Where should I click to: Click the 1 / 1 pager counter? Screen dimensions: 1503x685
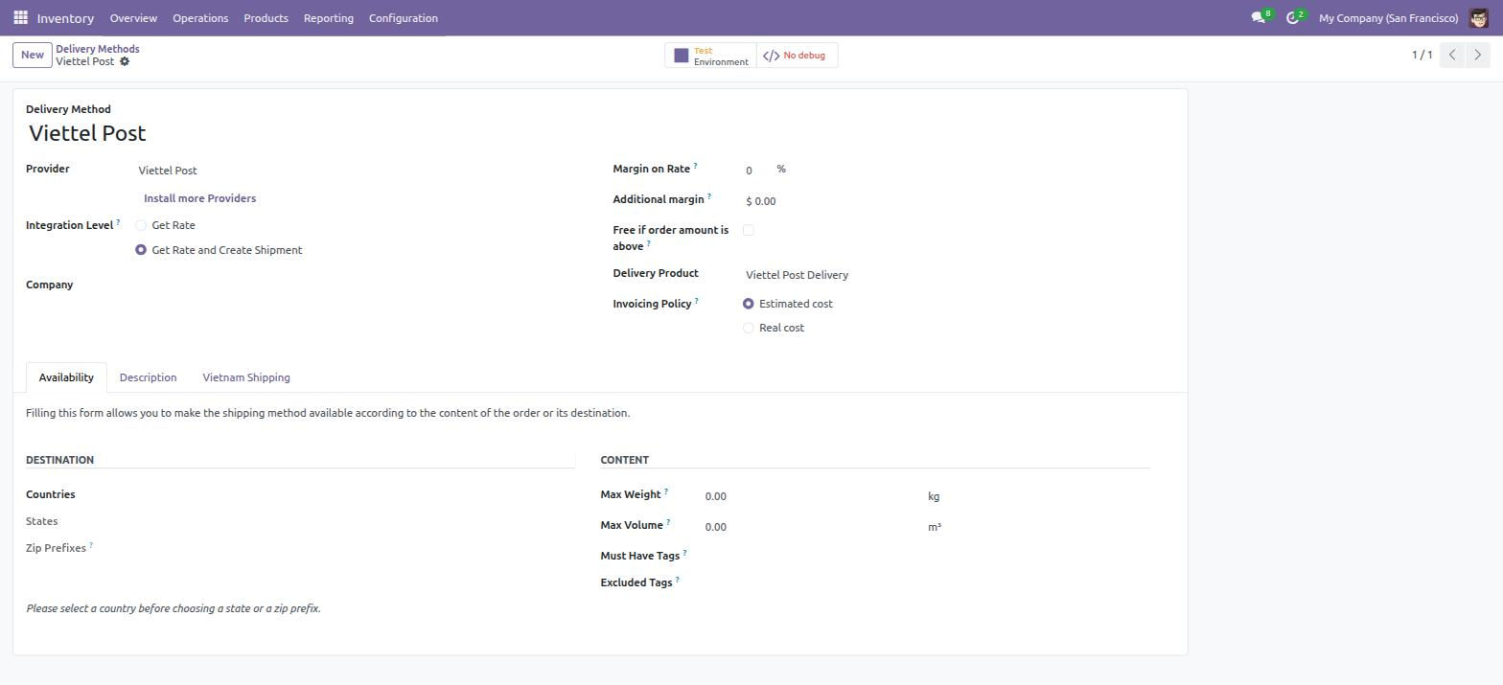coord(1422,55)
